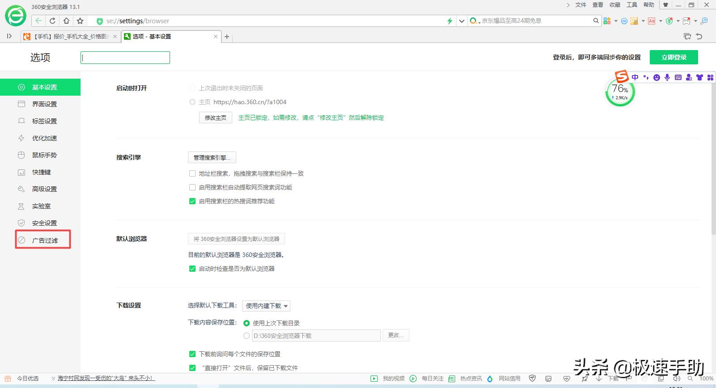
Task: Click the 修改主页 button
Action: (x=216, y=118)
